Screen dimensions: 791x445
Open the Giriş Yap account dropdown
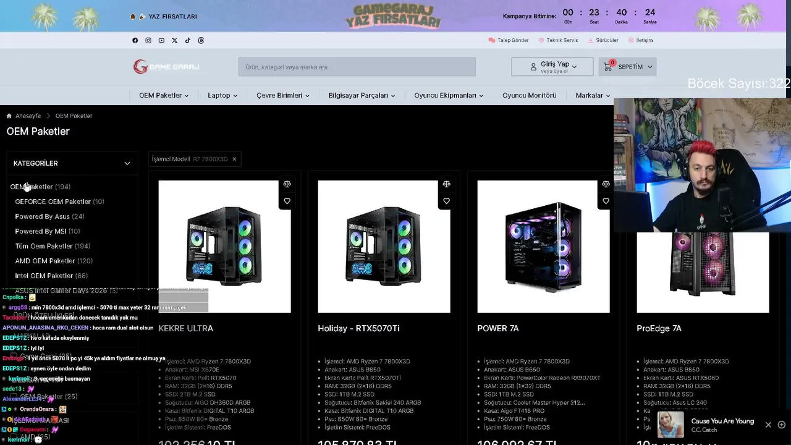pyautogui.click(x=552, y=67)
